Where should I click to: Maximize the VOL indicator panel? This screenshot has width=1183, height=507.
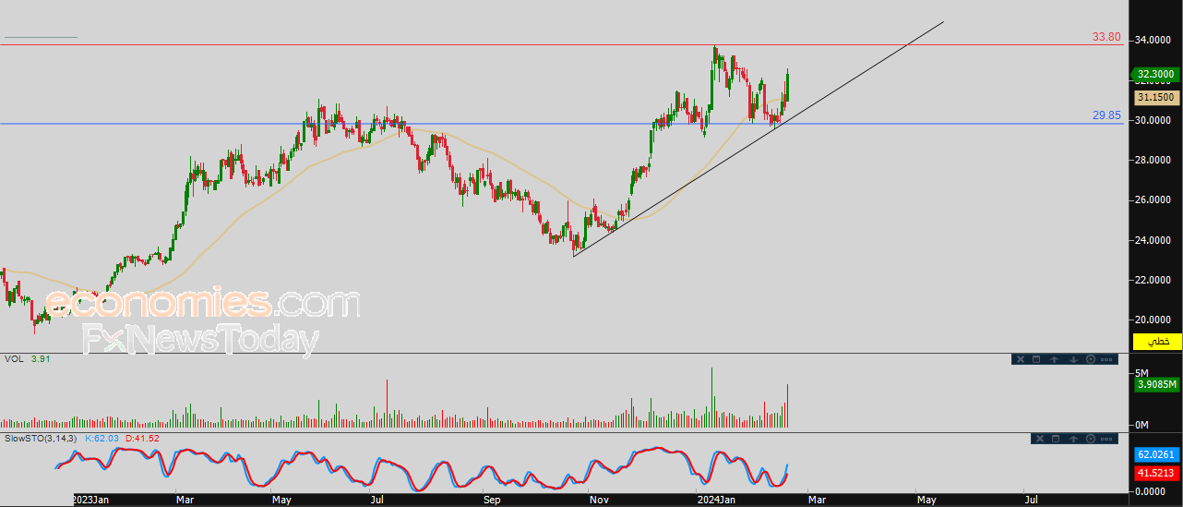(1036, 359)
